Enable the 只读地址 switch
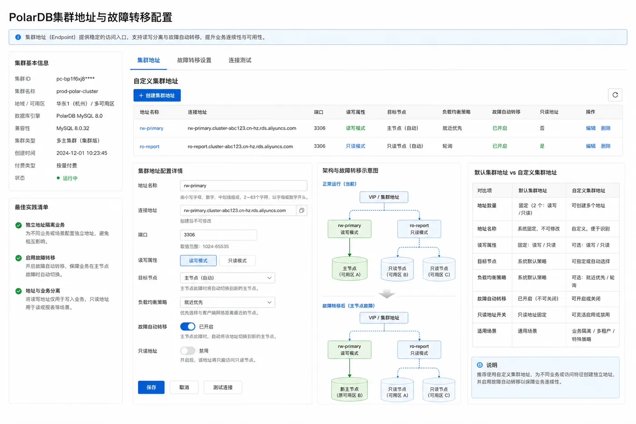Viewport: 636px width, 424px height. tap(188, 351)
